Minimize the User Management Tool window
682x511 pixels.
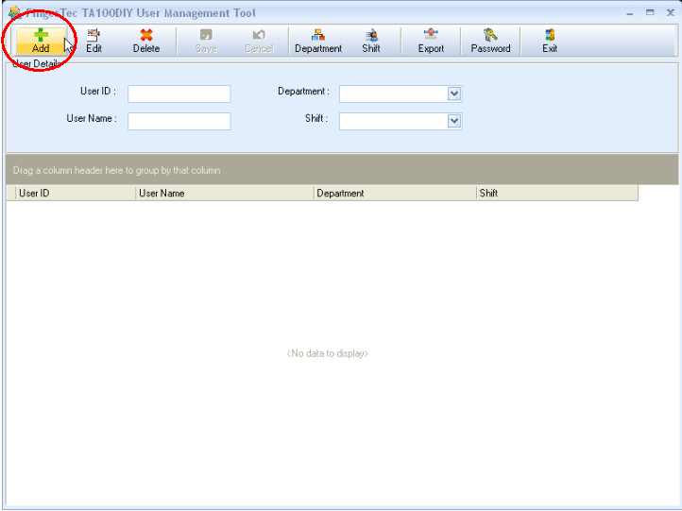[x=630, y=13]
